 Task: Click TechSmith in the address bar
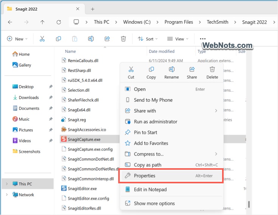[218, 22]
